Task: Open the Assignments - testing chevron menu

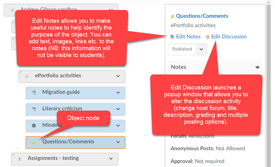Action: click(111, 159)
